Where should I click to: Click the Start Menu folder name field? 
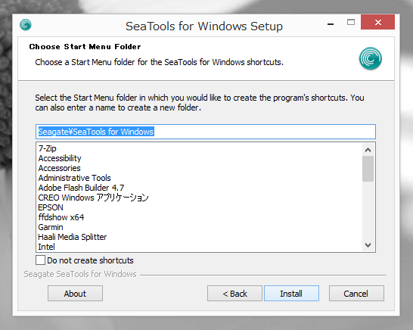pos(206,132)
